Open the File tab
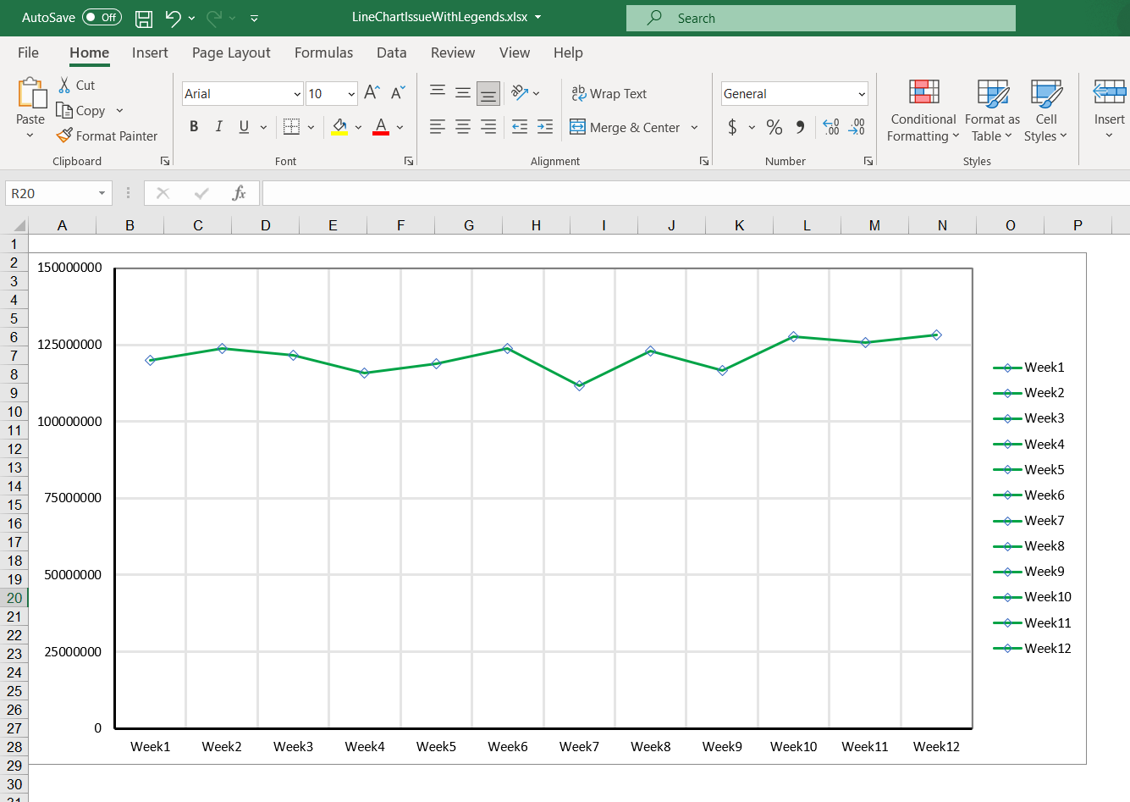The height and width of the screenshot is (802, 1130). coord(28,53)
